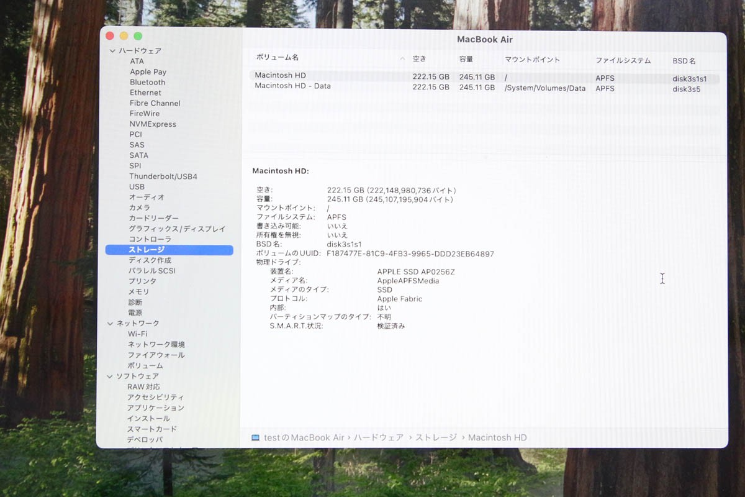Image resolution: width=745 pixels, height=497 pixels.
Task: Select 診断 in the sidebar
Action: point(135,302)
